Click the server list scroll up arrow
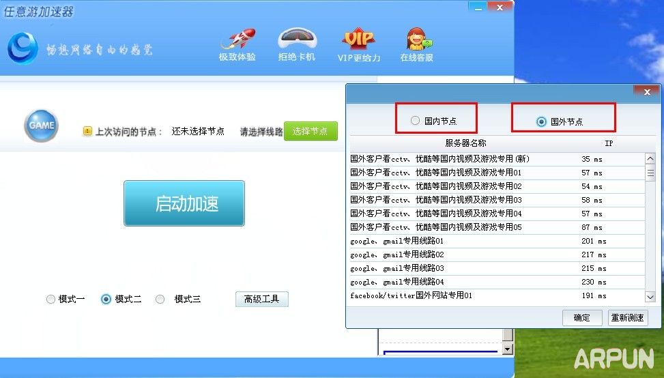This screenshot has height=378, width=664. 650,159
